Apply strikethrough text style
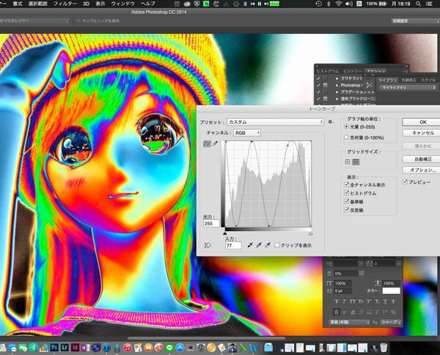440x355 pixels. coord(393,301)
